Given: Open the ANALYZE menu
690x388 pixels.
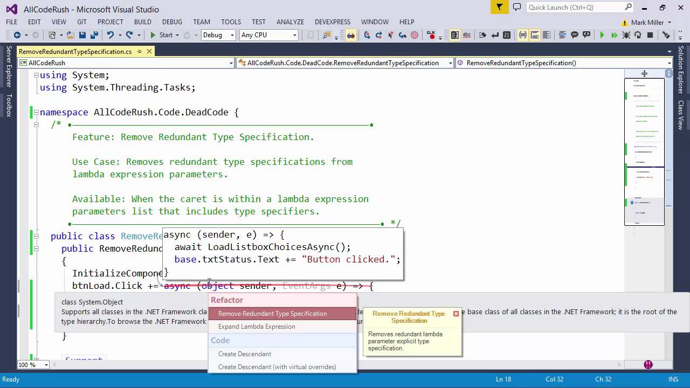Looking at the screenshot, I should 291,22.
